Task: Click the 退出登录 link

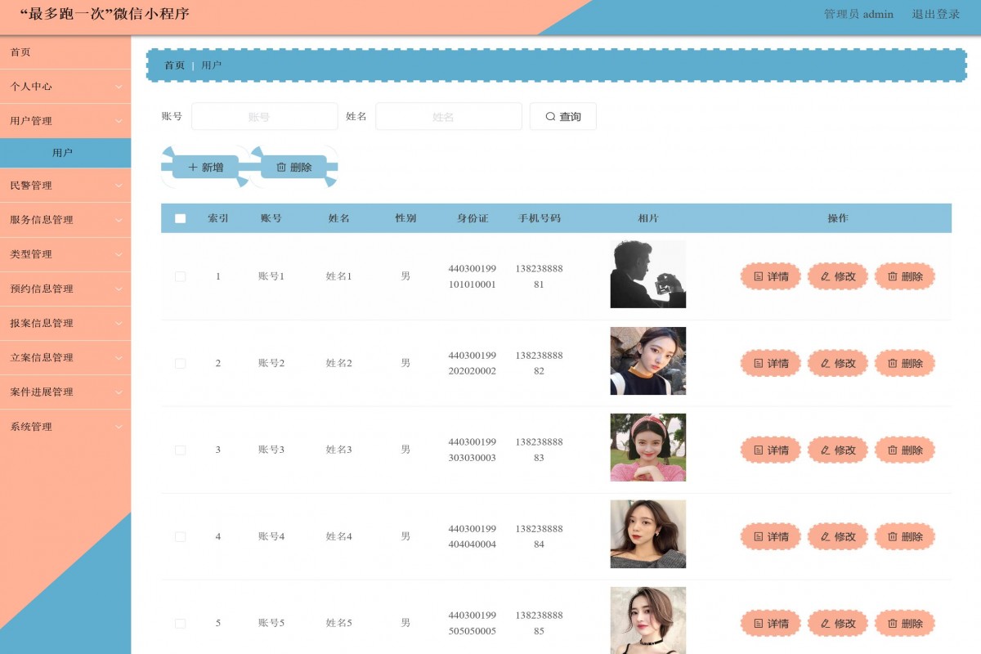Action: point(935,14)
